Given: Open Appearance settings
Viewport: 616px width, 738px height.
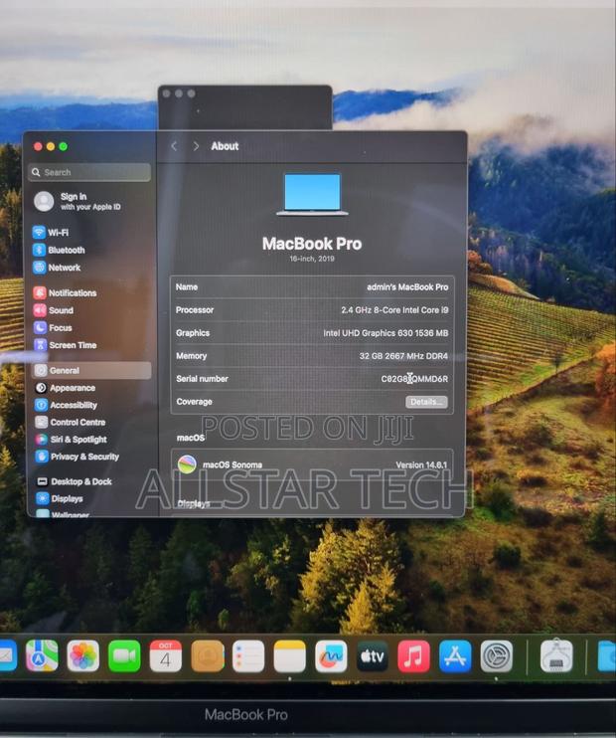Looking at the screenshot, I should tap(66, 388).
